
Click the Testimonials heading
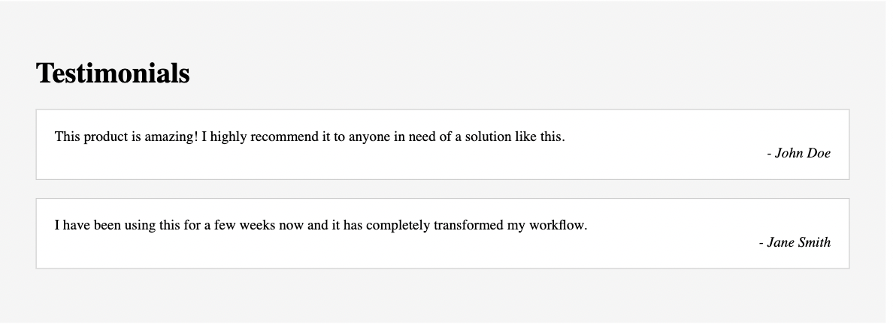[x=113, y=73]
